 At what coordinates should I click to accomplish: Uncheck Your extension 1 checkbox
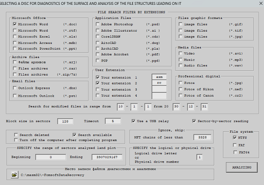point(98,77)
